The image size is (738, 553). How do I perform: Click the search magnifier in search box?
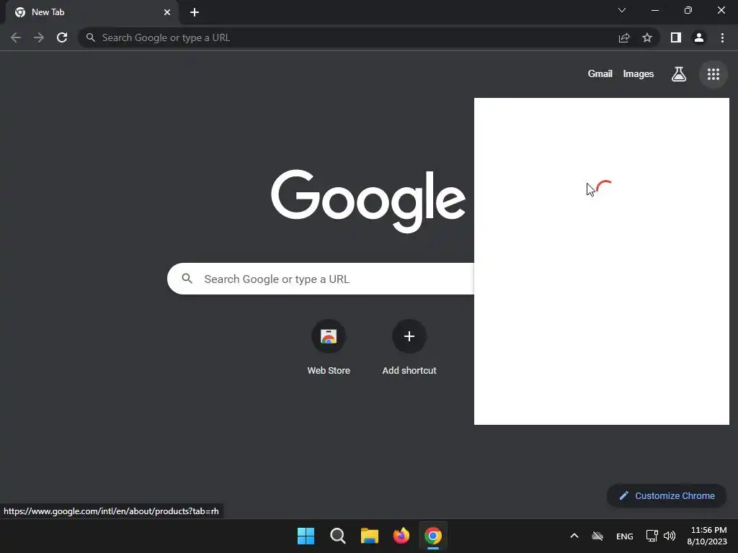coord(187,279)
